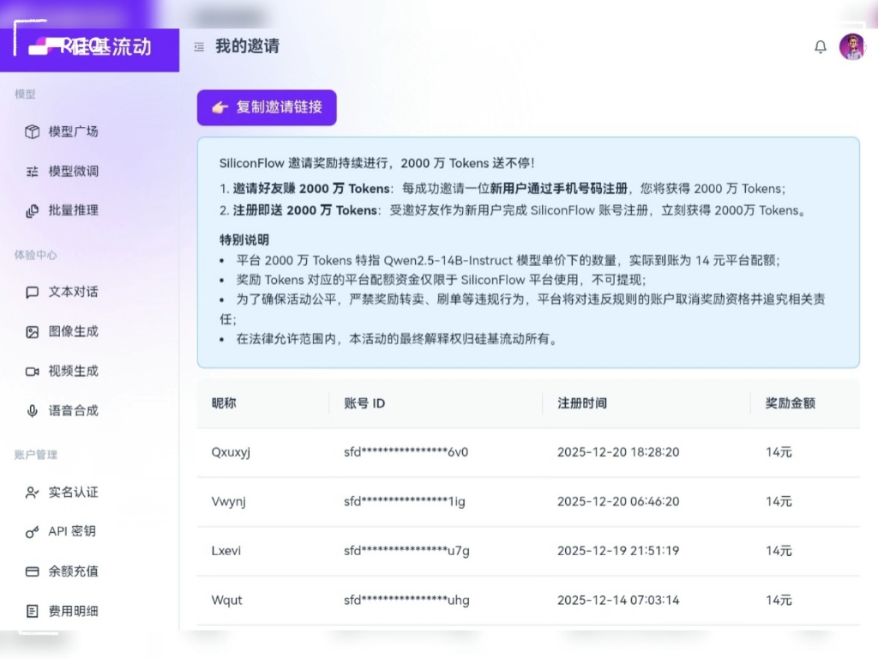Screen dimensions: 878x659
Task: Click the 语音合成 microphone icon
Action: point(33,411)
